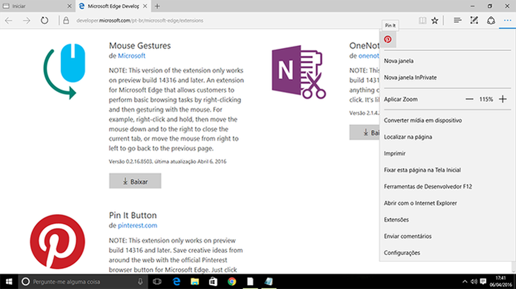516x289 pixels.
Task: Open File Explorer from the taskbar
Action: [195, 282]
